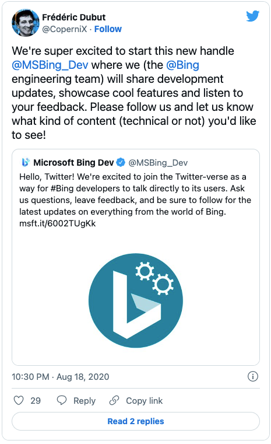The image size is (271, 444).
Task: Open the Frédéric Dubut name link
Action: (73, 18)
